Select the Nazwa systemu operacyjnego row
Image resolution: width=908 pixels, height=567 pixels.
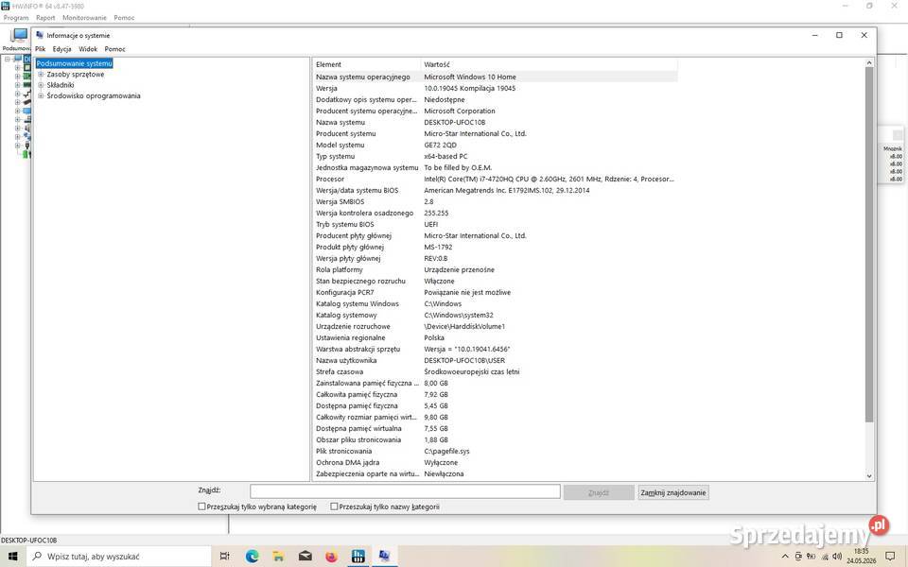[495, 77]
